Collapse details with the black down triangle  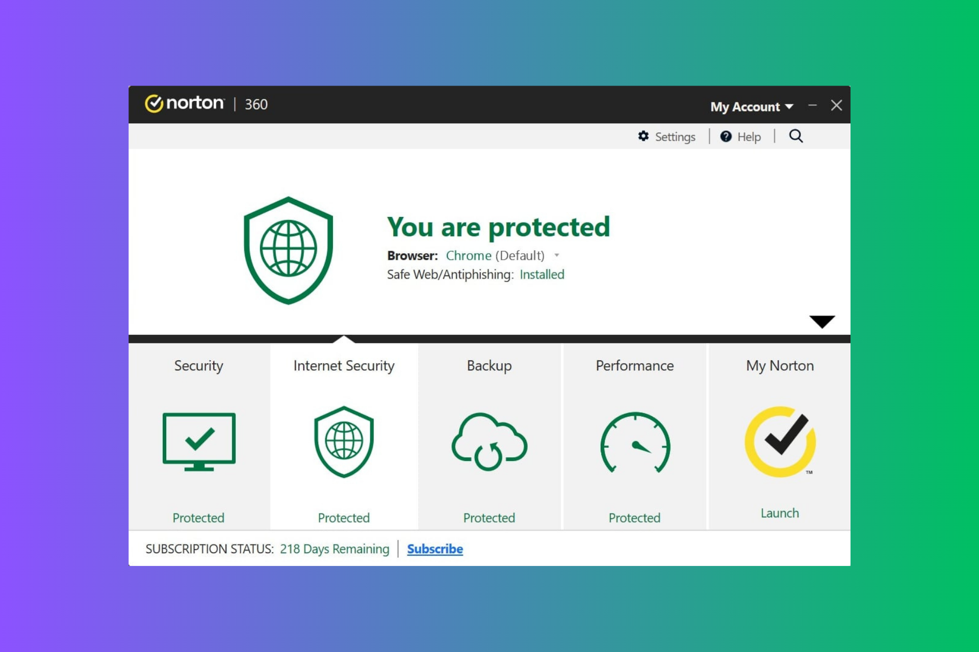point(822,321)
